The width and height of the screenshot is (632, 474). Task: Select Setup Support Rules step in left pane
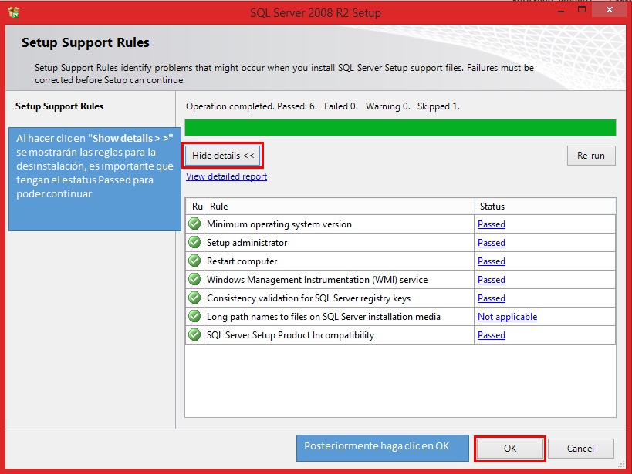tap(59, 106)
